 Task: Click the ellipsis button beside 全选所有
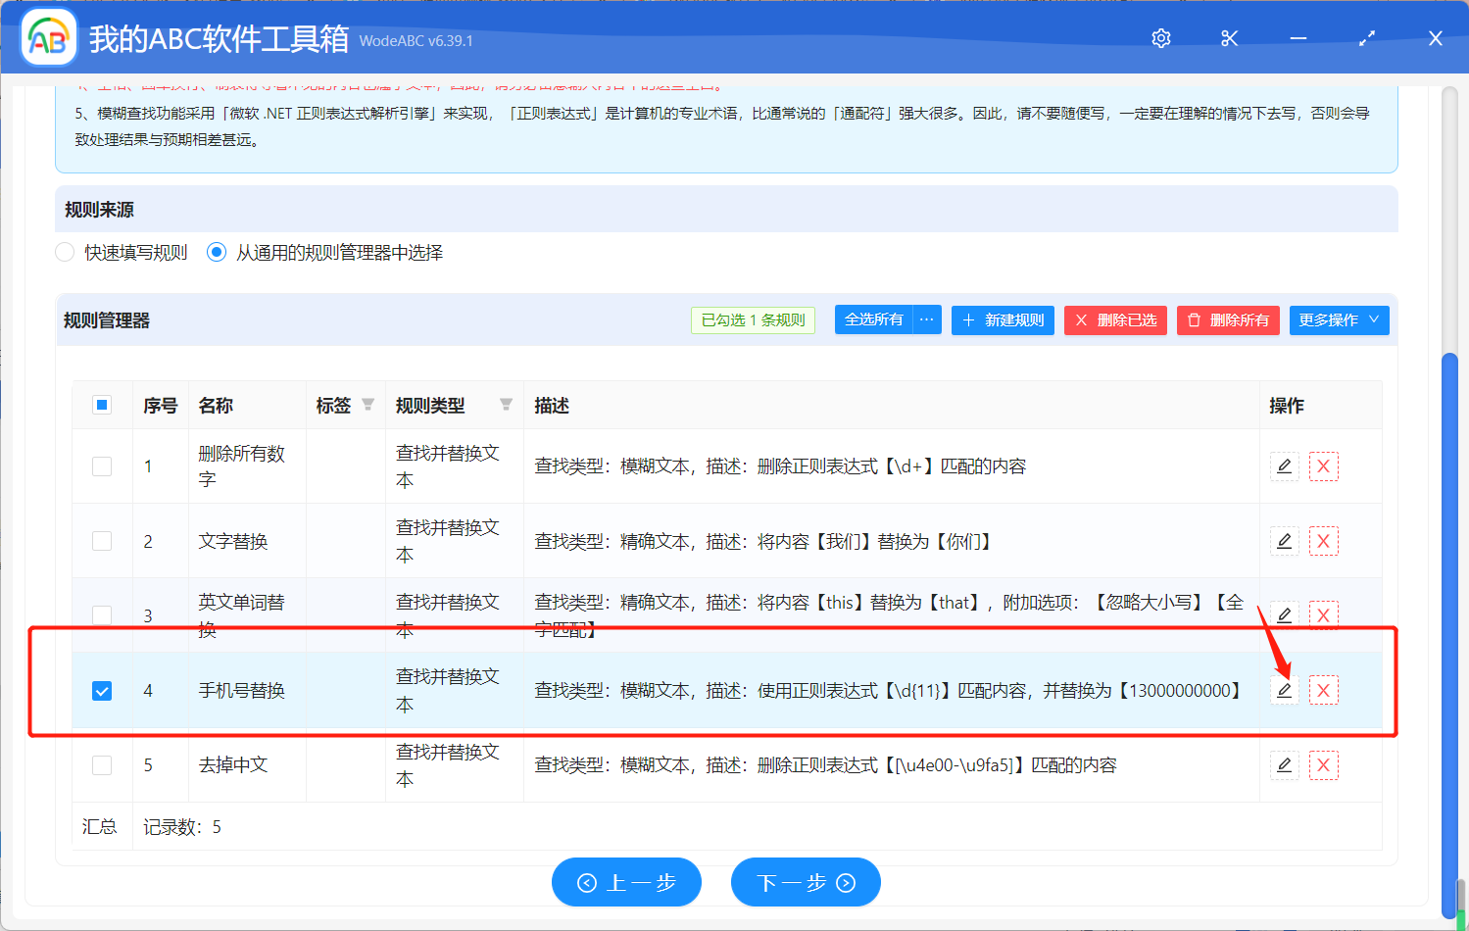point(925,319)
